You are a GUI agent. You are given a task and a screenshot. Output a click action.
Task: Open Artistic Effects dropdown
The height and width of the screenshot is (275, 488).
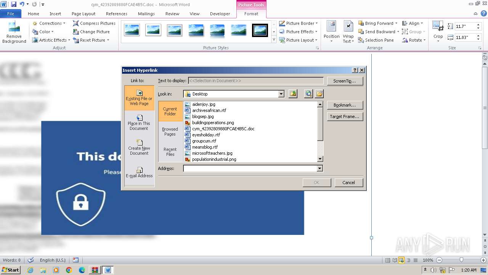[51, 40]
